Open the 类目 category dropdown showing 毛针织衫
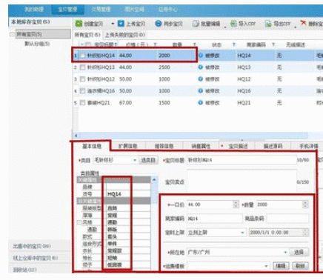Image resolution: width=323 pixels, height=280 pixels. tap(135, 160)
